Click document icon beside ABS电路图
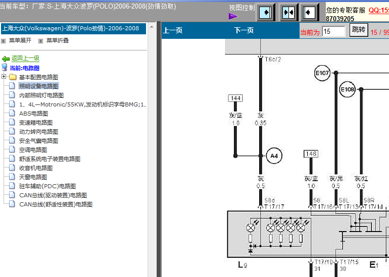The image size is (389, 277). [x=12, y=113]
